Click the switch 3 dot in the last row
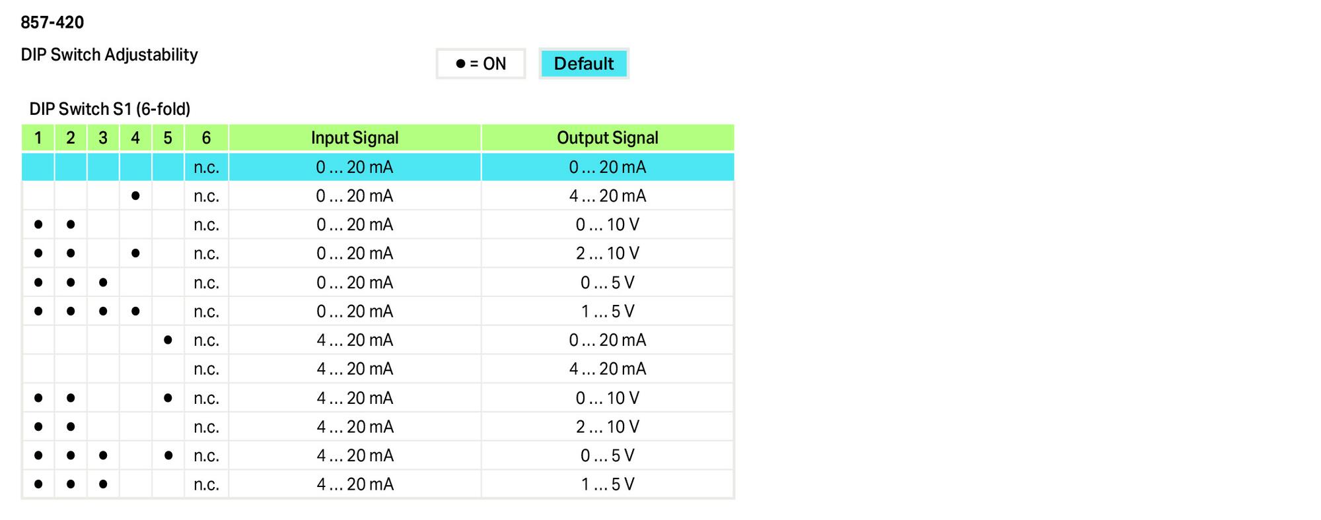This screenshot has height=520, width=1321. coord(103,484)
